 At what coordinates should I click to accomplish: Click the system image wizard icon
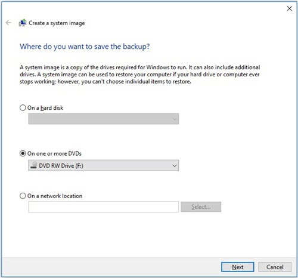click(23, 23)
